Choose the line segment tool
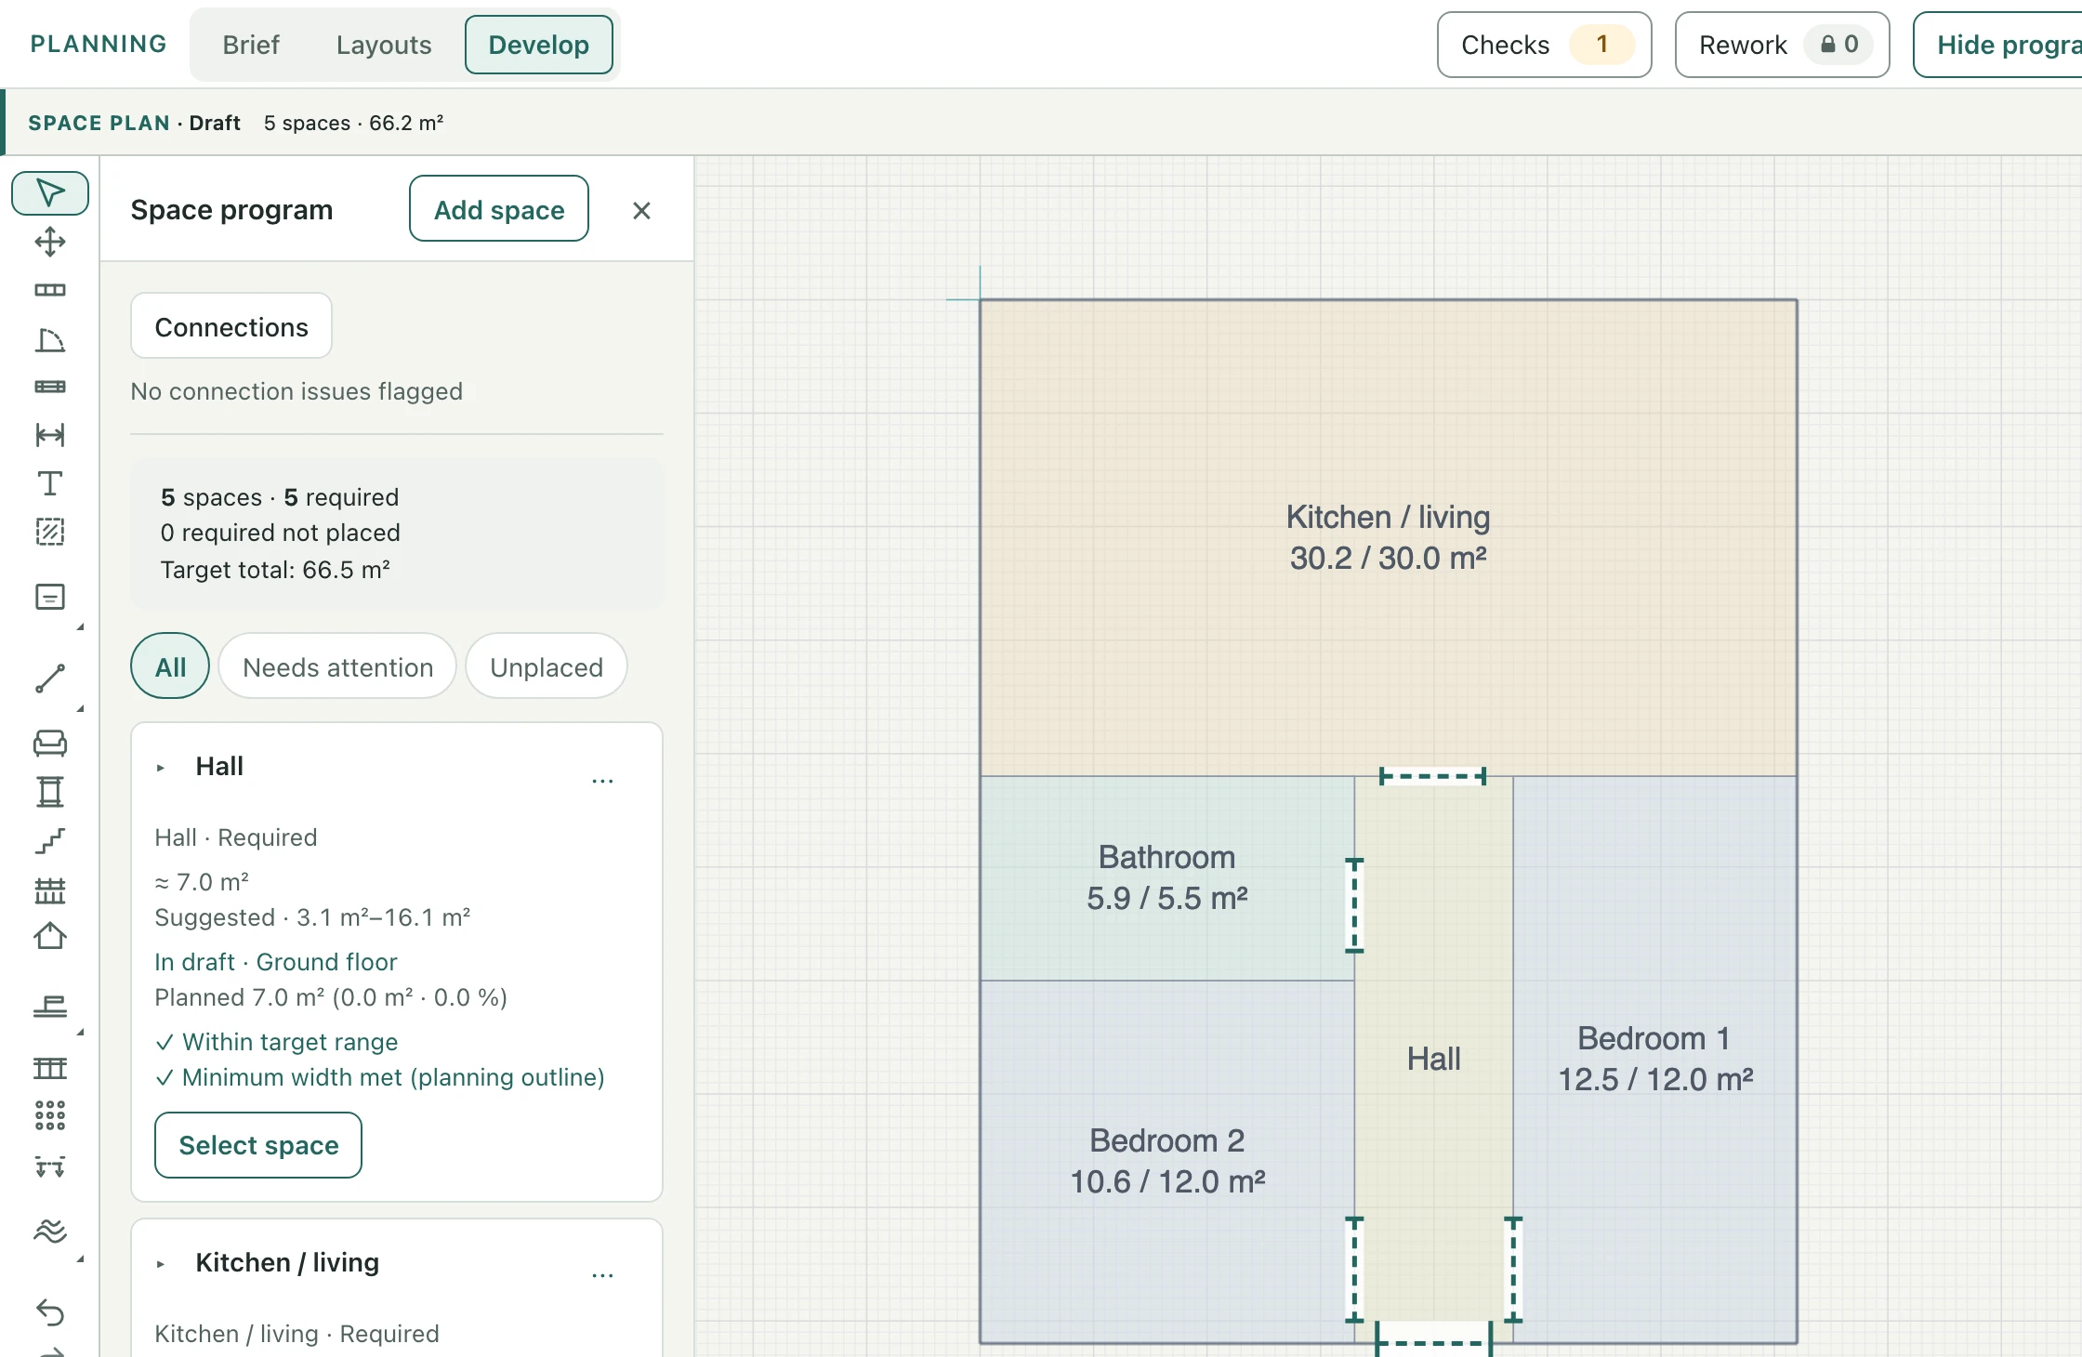Screen dimensions: 2082x1357 (50, 678)
